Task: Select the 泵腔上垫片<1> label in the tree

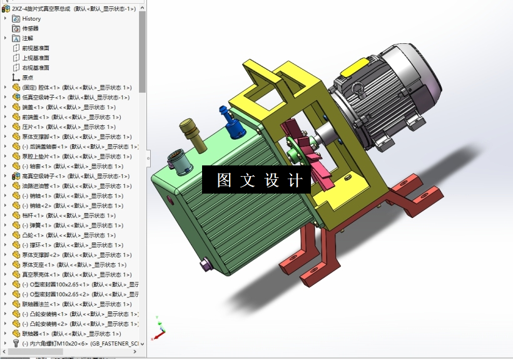Action: pos(77,157)
